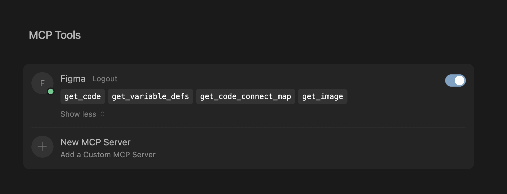Screen dimensions: 507x194
Task: Select the get_code tool chip
Action: [x=82, y=96]
